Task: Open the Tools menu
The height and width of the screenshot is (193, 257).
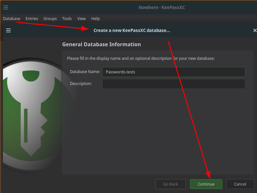Action: (x=67, y=19)
